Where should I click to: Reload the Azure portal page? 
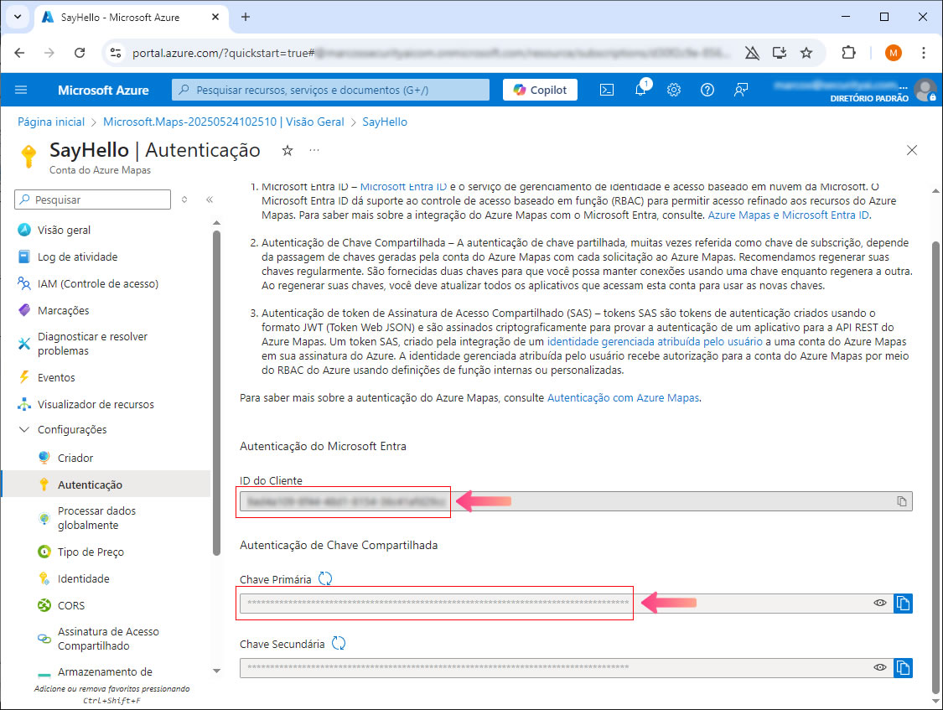(x=80, y=53)
